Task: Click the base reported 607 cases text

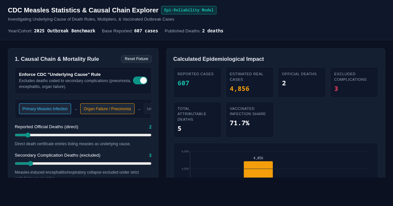Action: click(146, 31)
